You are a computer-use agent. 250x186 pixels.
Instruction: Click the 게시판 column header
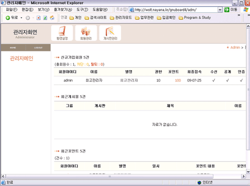click(x=100, y=105)
